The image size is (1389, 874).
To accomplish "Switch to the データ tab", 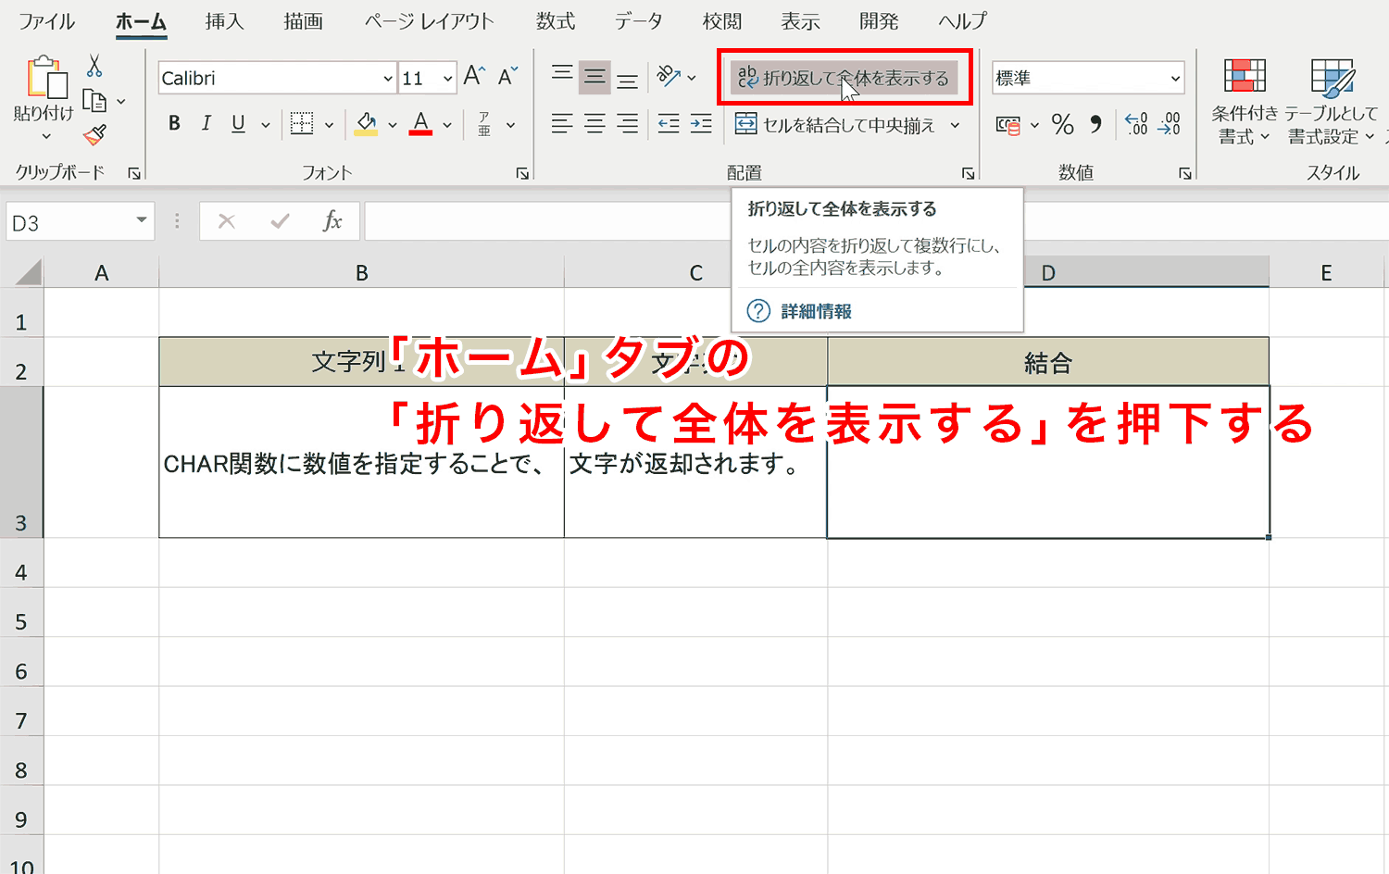I will click(x=638, y=21).
